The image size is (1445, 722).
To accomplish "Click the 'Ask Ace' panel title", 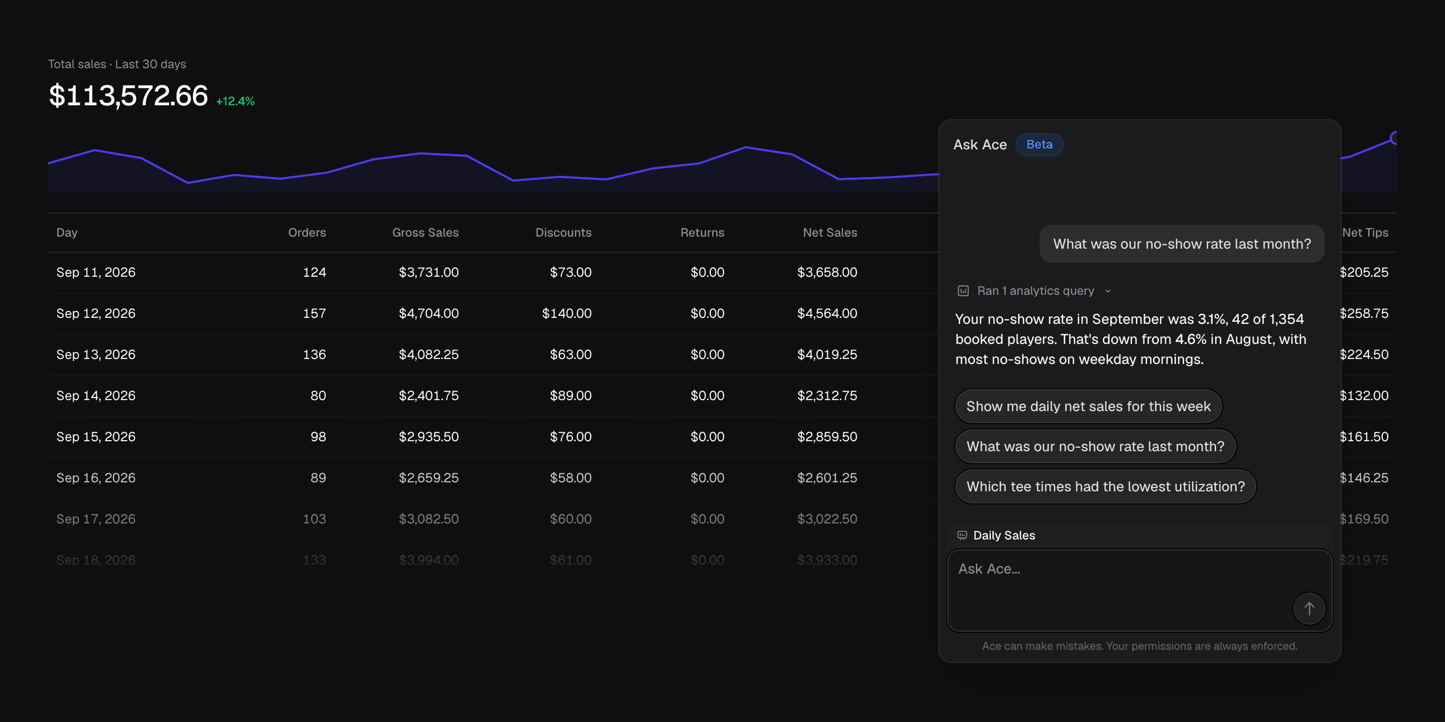I will point(980,144).
